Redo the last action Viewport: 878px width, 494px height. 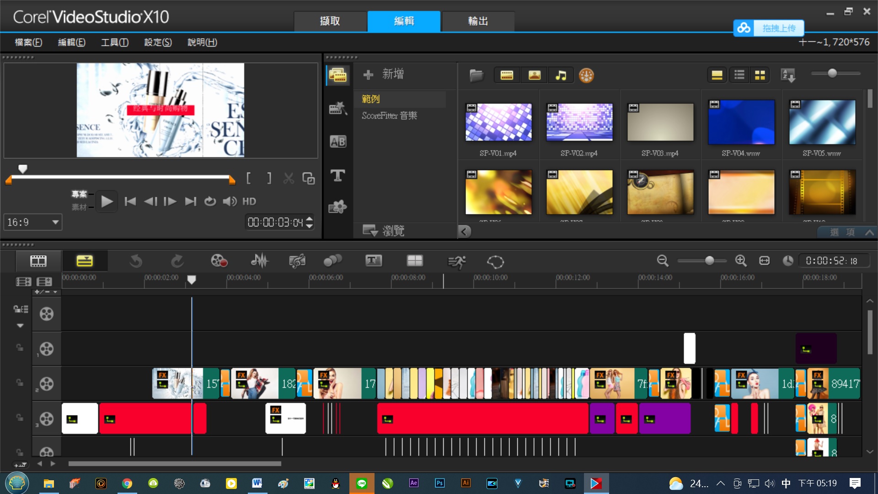point(177,261)
